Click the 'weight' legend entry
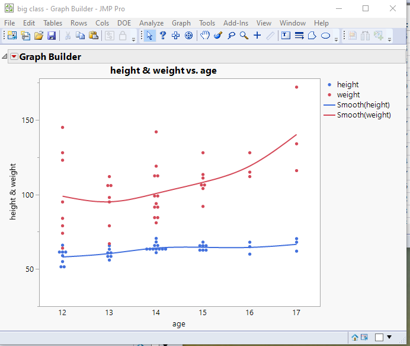 tap(348, 94)
